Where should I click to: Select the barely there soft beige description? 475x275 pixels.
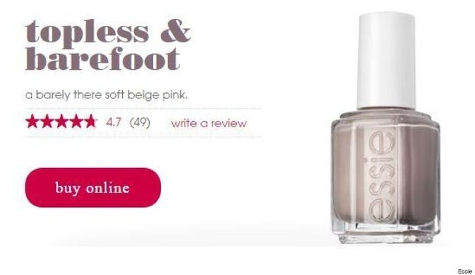[107, 95]
